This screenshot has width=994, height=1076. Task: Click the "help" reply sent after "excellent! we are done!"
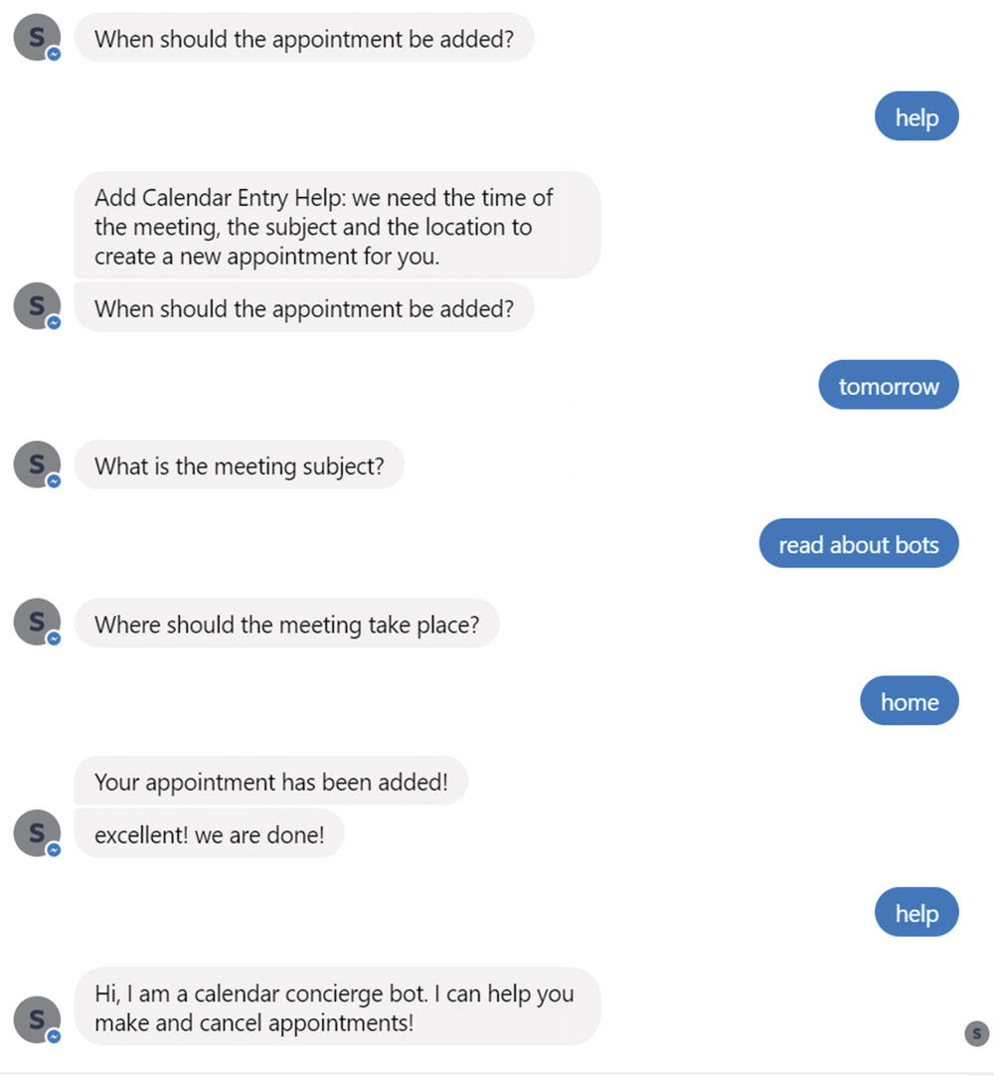tap(915, 913)
